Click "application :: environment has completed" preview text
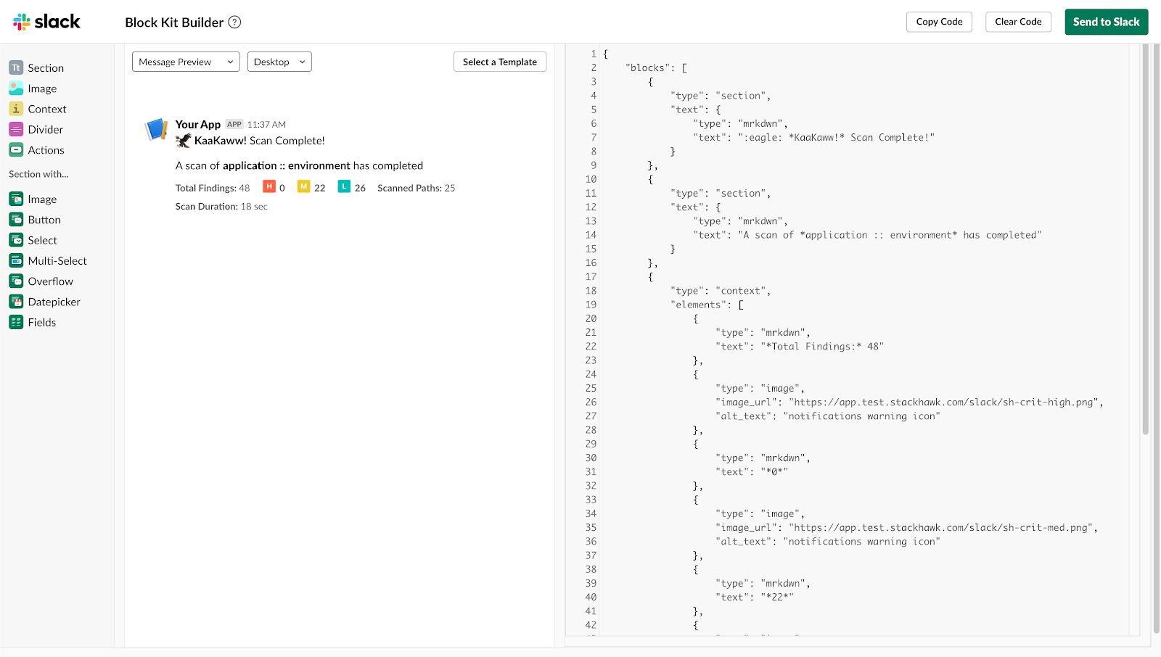Screen dimensions: 1161x657 [323, 165]
